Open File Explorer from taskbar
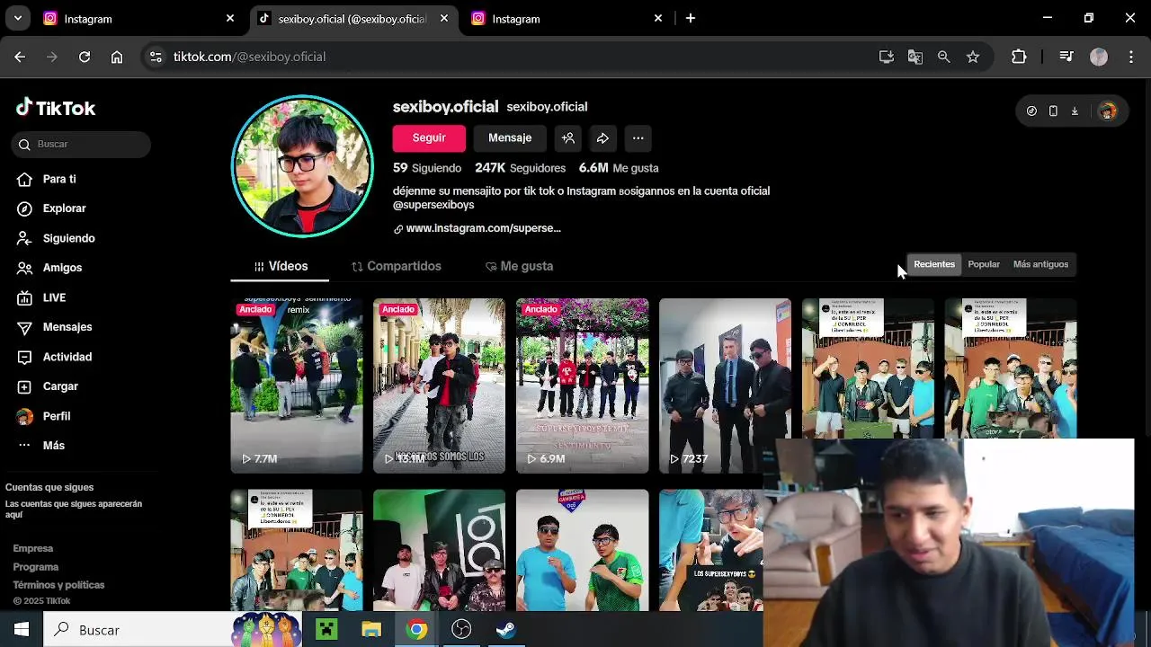 tap(371, 630)
